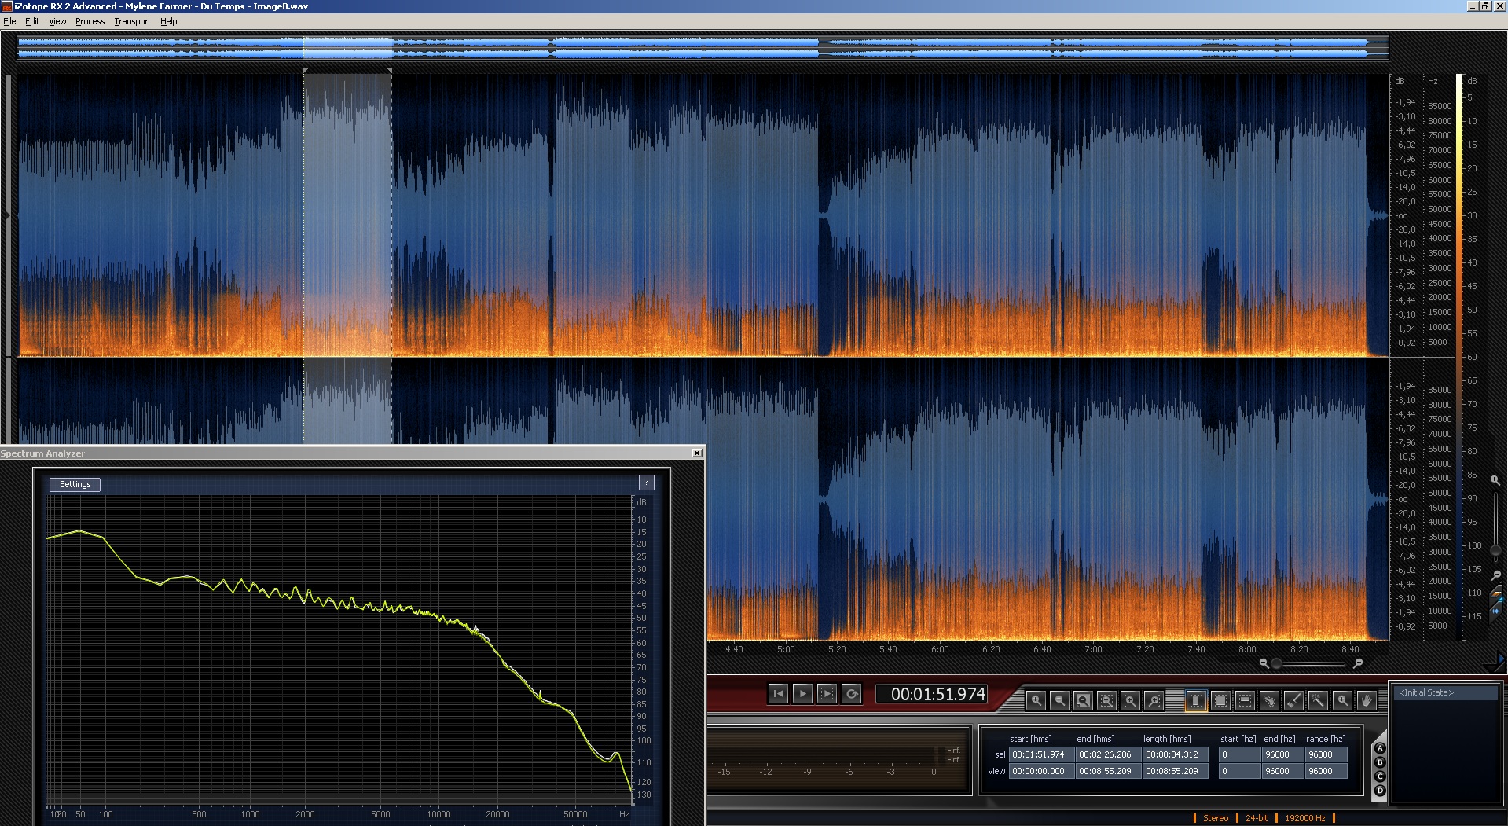
Task: Click the waveform overview navigation strip
Action: pos(703,46)
